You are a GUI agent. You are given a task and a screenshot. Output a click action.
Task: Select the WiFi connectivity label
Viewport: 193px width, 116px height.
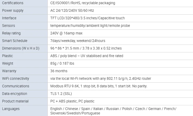pyautogui.click(x=16, y=79)
